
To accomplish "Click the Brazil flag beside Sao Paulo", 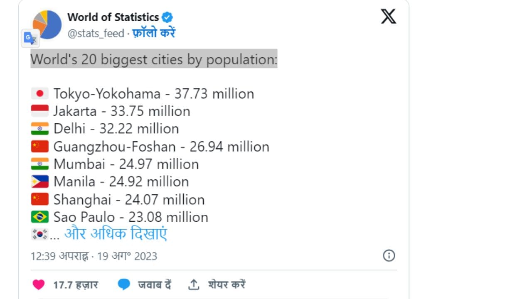I will pyautogui.click(x=39, y=217).
